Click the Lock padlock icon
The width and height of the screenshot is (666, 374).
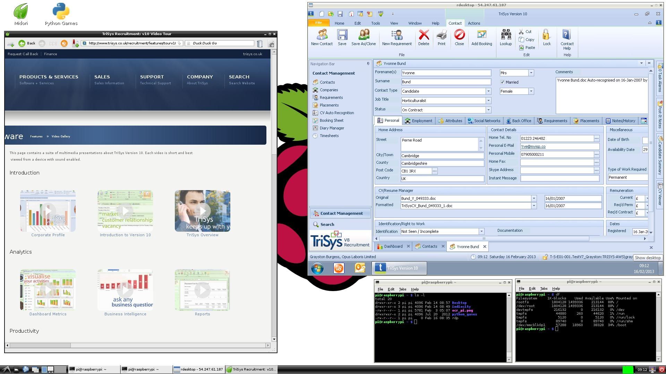pos(547,37)
